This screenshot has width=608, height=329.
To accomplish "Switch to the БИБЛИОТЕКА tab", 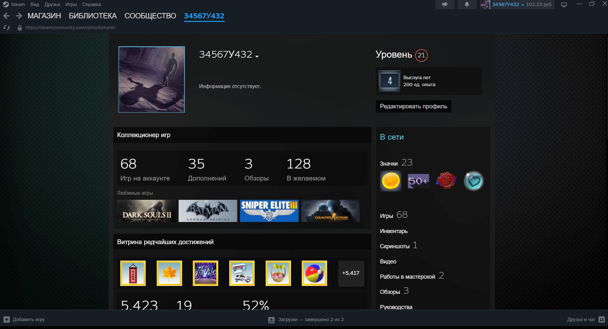I will point(93,16).
